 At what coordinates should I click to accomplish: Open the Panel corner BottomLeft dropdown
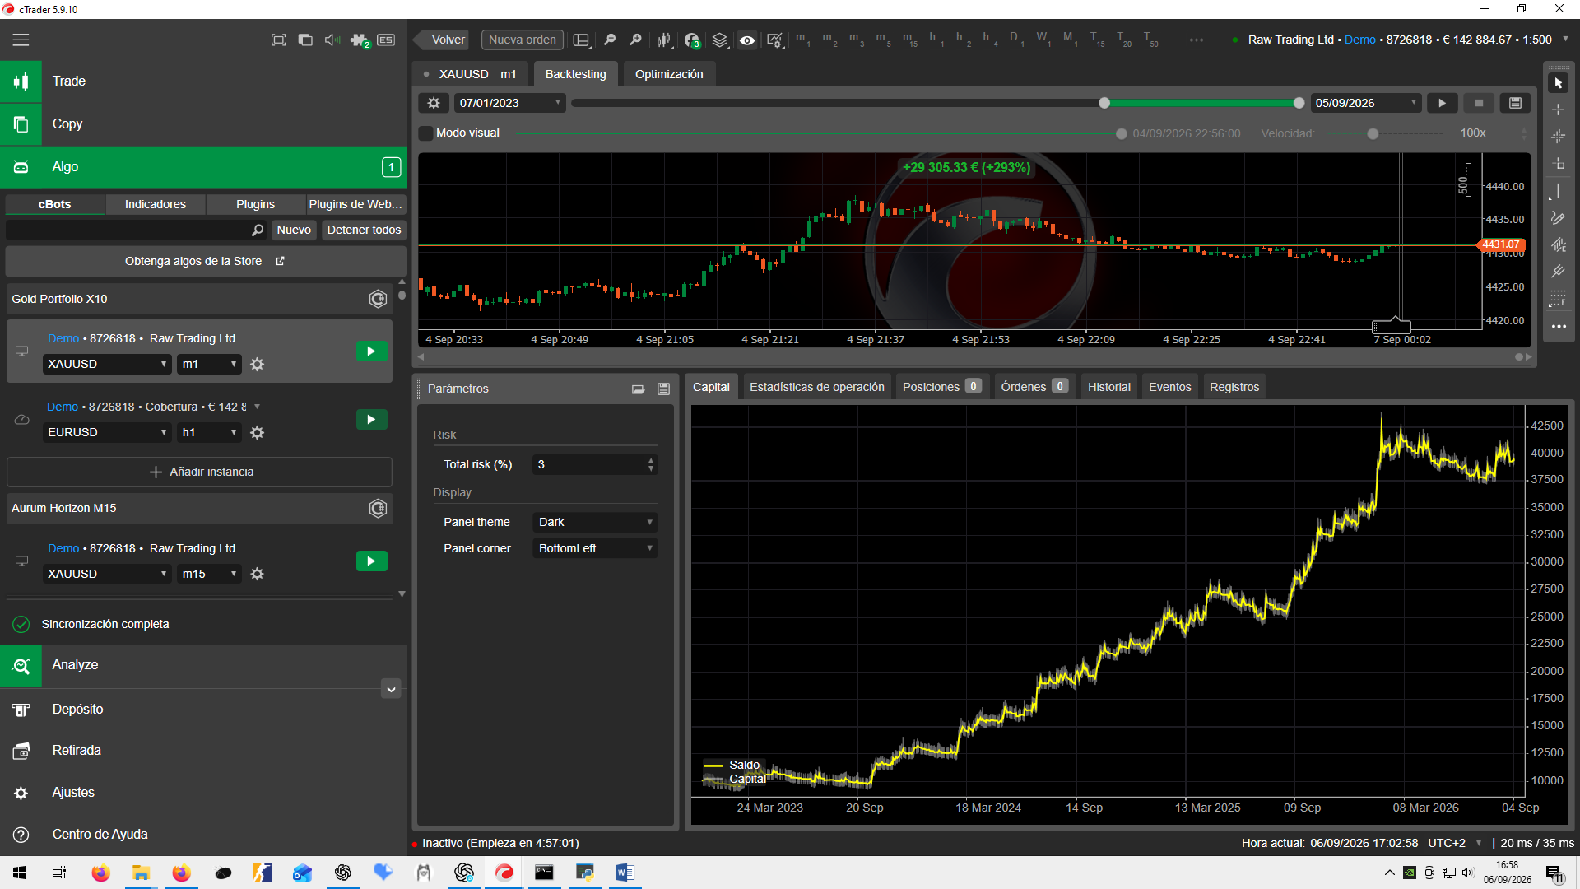coord(594,548)
